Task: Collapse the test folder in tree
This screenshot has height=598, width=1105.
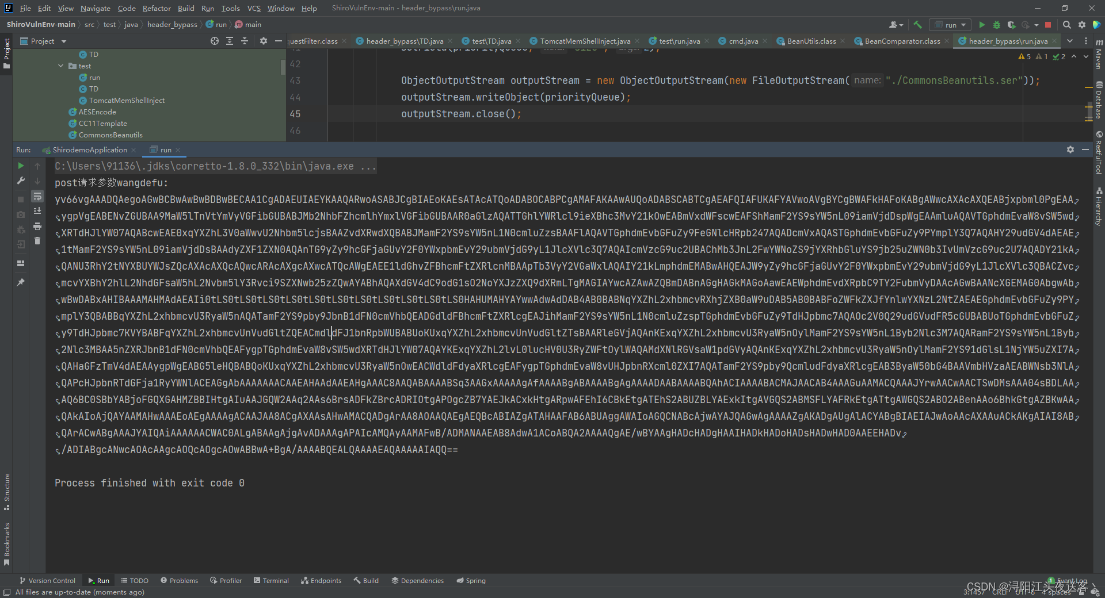Action: click(61, 66)
